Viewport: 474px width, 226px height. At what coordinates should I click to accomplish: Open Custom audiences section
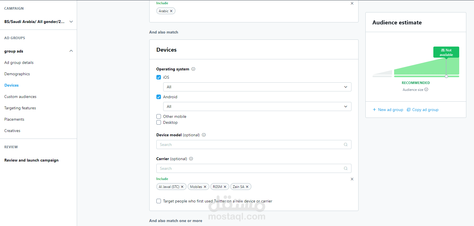20,97
